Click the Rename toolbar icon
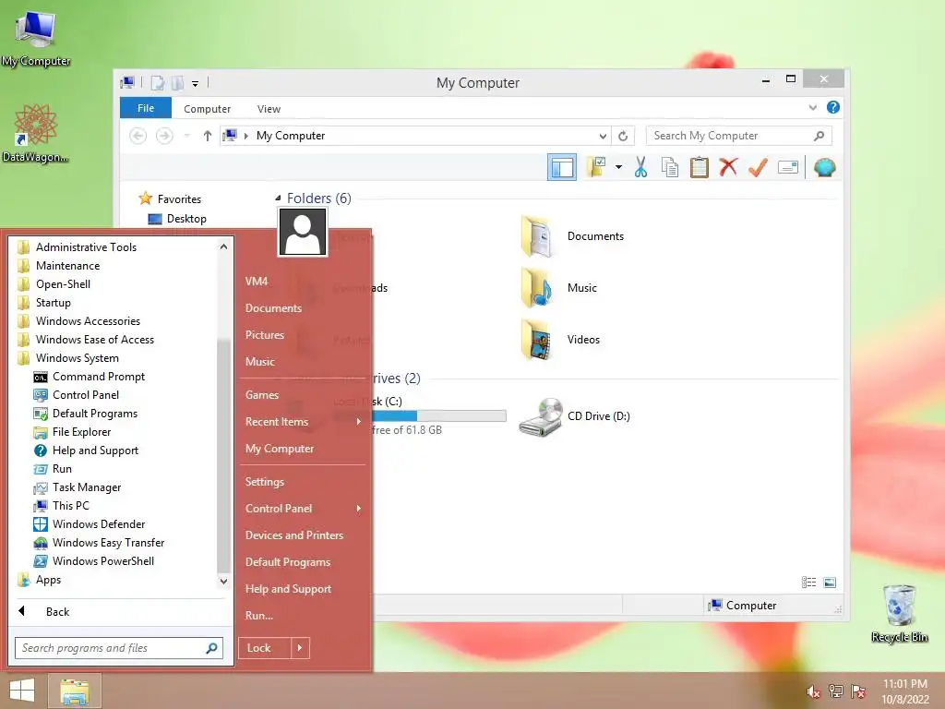The height and width of the screenshot is (709, 945). click(788, 167)
